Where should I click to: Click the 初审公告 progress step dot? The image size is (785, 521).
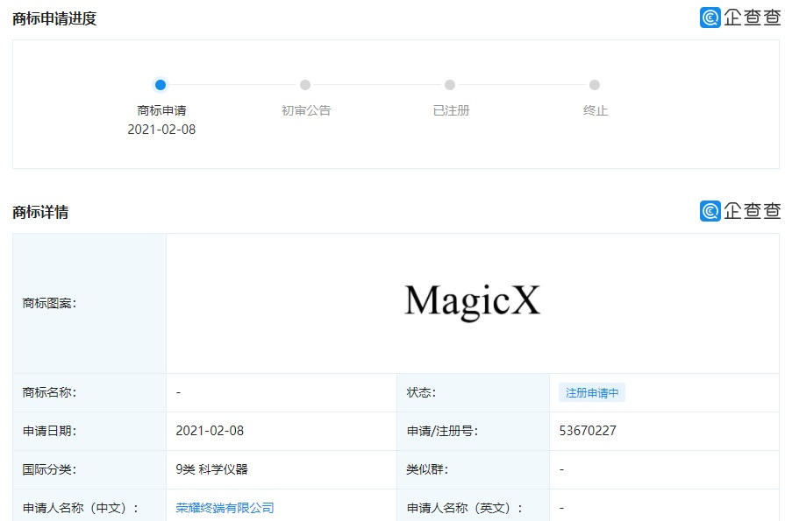pyautogui.click(x=305, y=85)
